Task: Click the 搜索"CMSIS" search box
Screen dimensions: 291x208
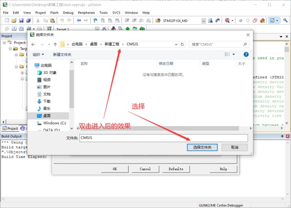Action: (219, 44)
